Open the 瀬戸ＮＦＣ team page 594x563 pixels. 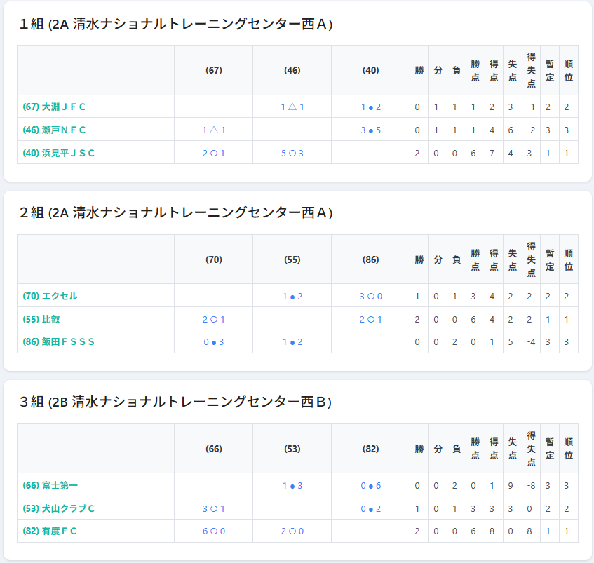(x=54, y=130)
